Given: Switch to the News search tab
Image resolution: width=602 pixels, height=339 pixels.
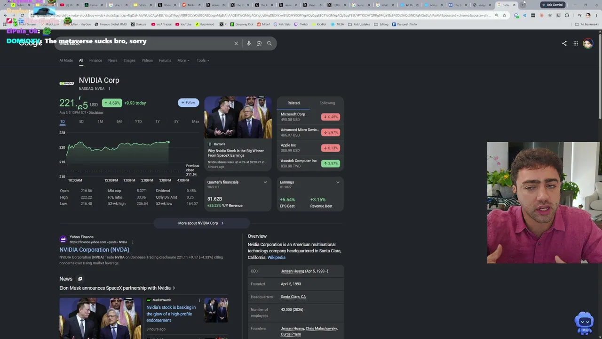Looking at the screenshot, I should pos(113,60).
